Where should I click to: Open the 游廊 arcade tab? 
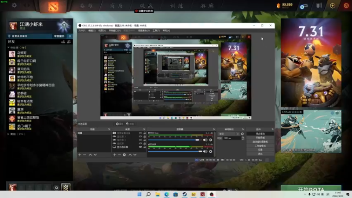[207, 6]
